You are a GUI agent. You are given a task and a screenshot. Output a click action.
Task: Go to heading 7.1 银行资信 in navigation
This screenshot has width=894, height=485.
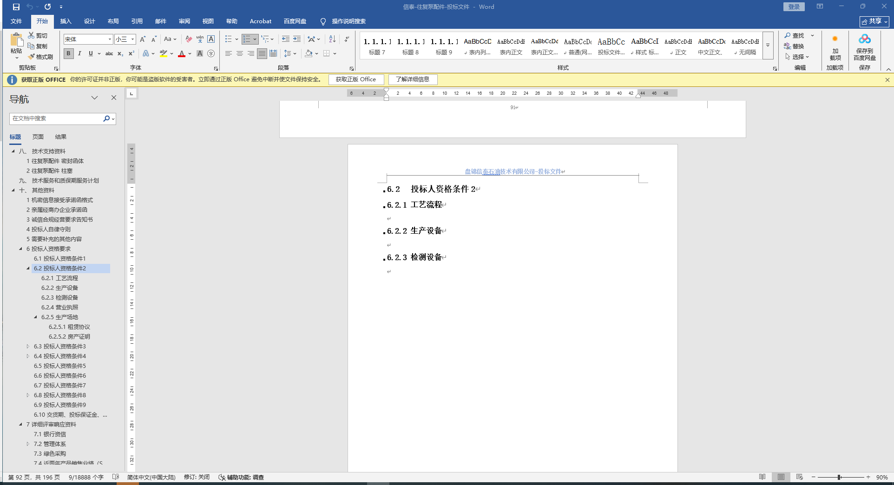50,434
